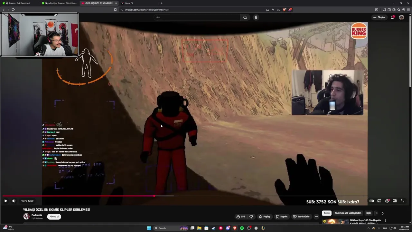Screen dimensions: 412x232
Task: Open File Explorer from taskbar
Action: click(199, 228)
